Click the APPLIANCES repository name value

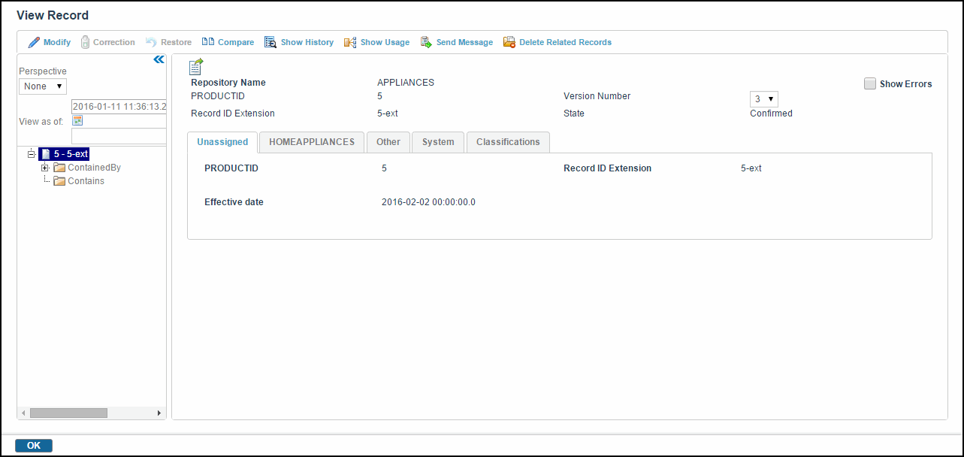pos(406,83)
